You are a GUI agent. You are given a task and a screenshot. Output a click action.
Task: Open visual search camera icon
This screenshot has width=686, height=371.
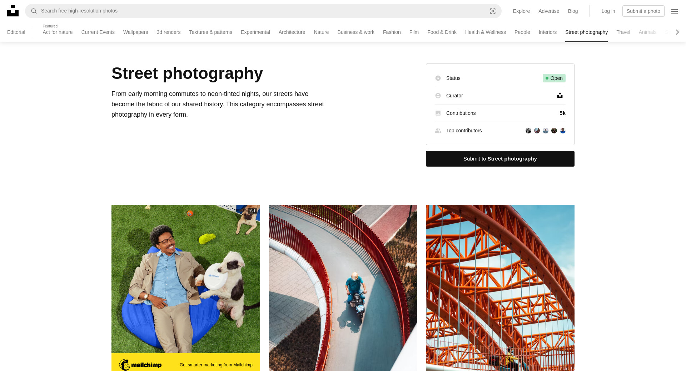pos(493,11)
